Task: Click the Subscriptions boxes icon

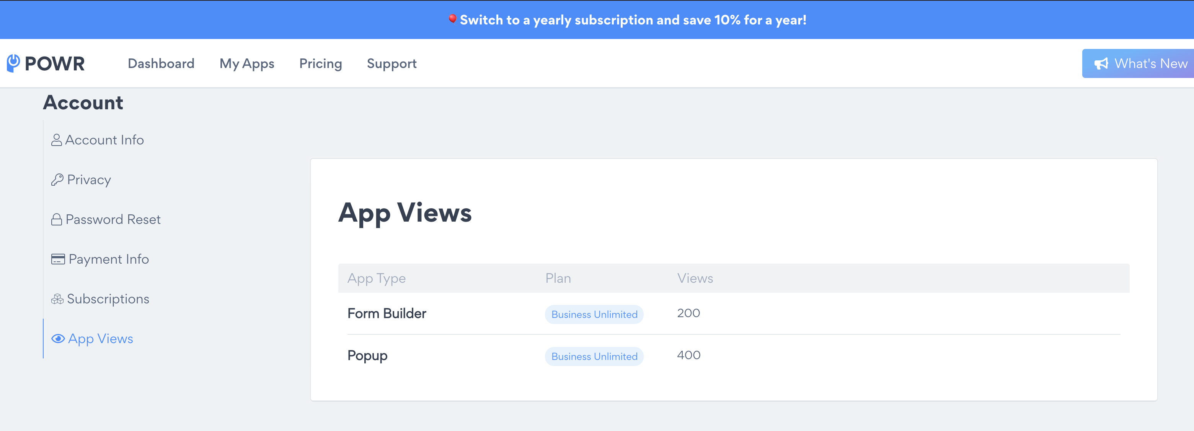Action: point(57,299)
